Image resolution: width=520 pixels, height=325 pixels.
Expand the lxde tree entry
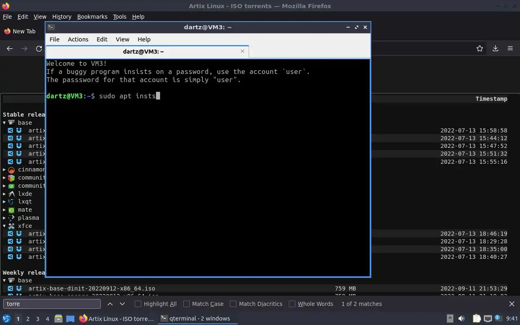click(4, 194)
